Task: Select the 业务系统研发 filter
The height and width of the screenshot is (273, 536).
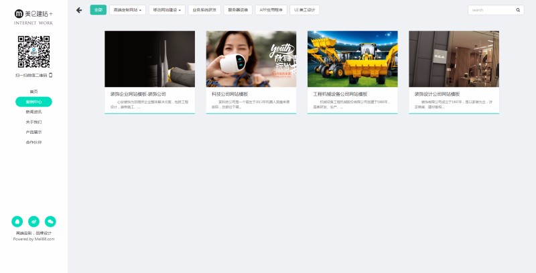Action: point(204,10)
